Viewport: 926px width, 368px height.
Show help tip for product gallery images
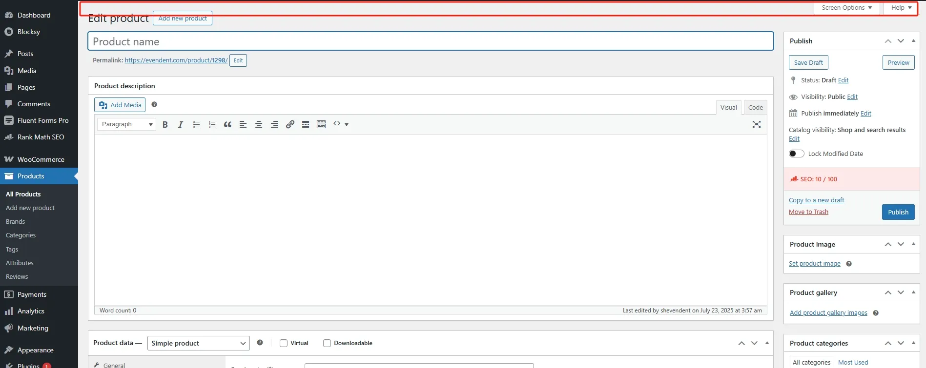click(876, 313)
